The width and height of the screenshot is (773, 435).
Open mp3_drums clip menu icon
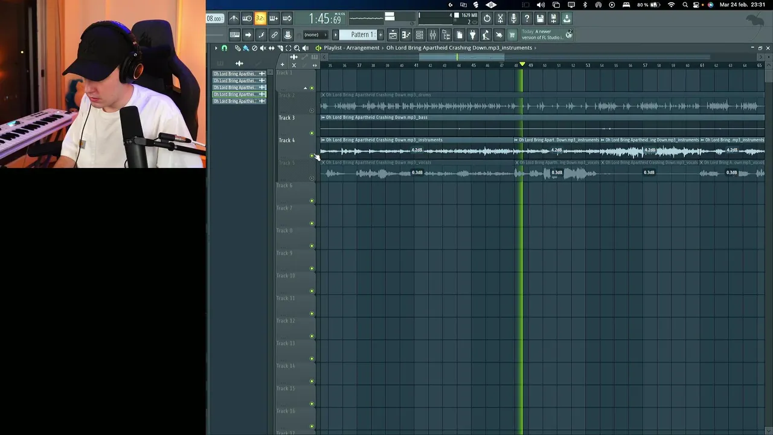323,95
